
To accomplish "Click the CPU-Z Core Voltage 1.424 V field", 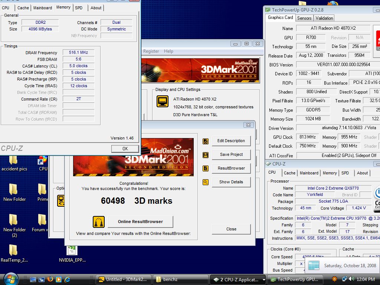I will (359, 208).
